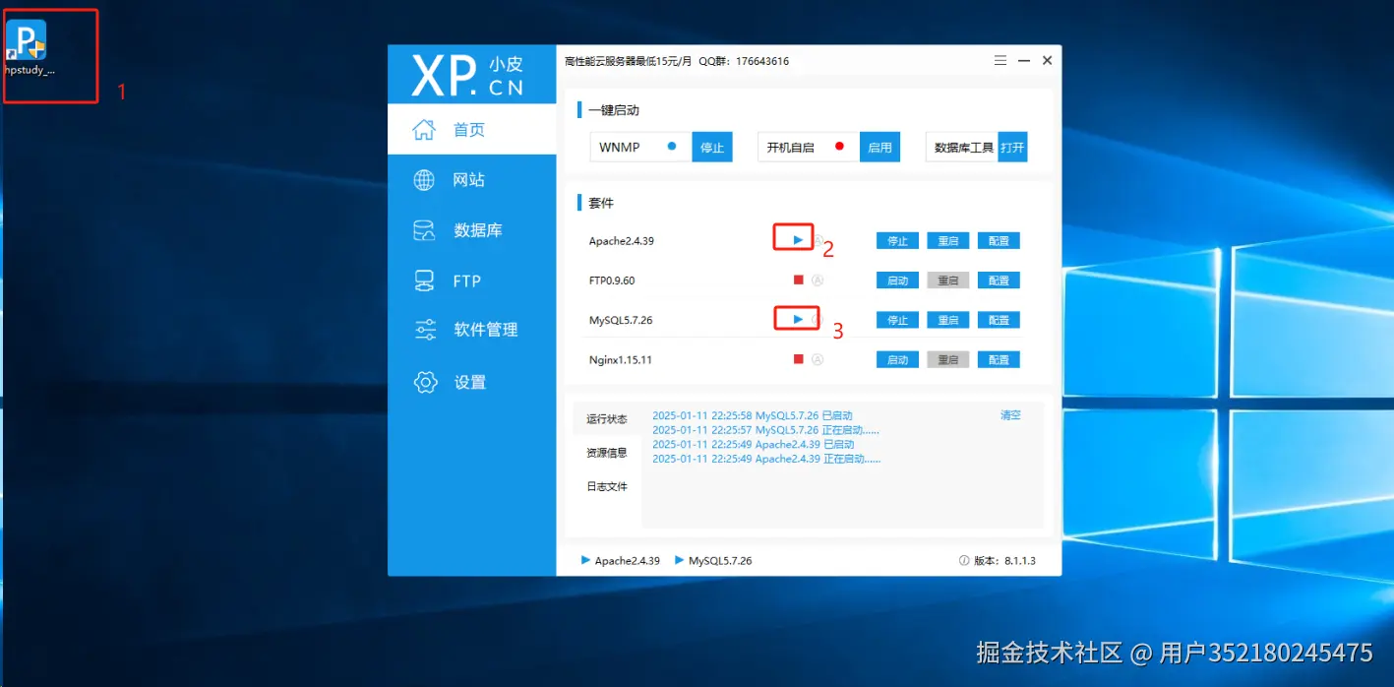
Task: Click the 版本: 8.1.1.3 version info
Action: [998, 561]
